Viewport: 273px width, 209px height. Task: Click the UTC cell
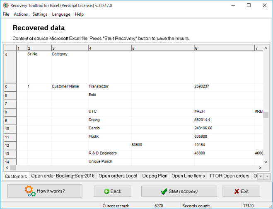(x=110, y=112)
